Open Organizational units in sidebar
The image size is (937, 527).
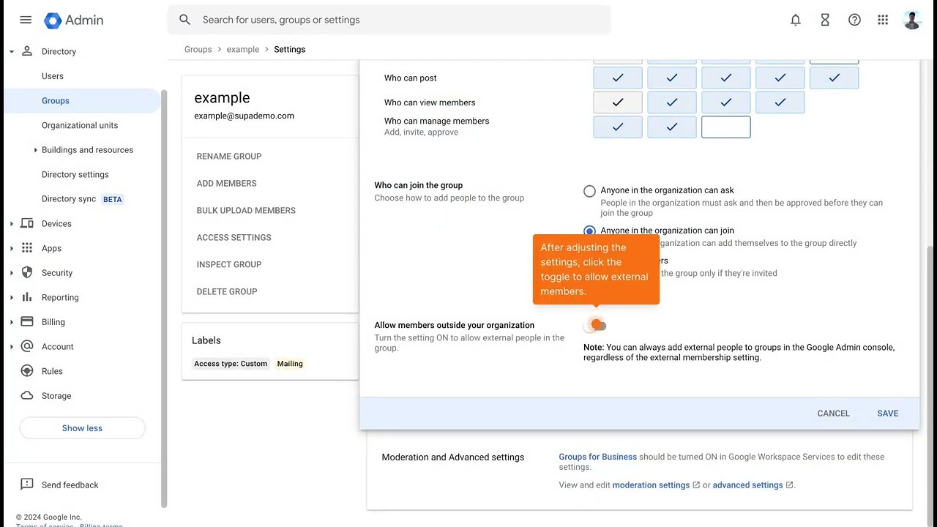coord(80,125)
